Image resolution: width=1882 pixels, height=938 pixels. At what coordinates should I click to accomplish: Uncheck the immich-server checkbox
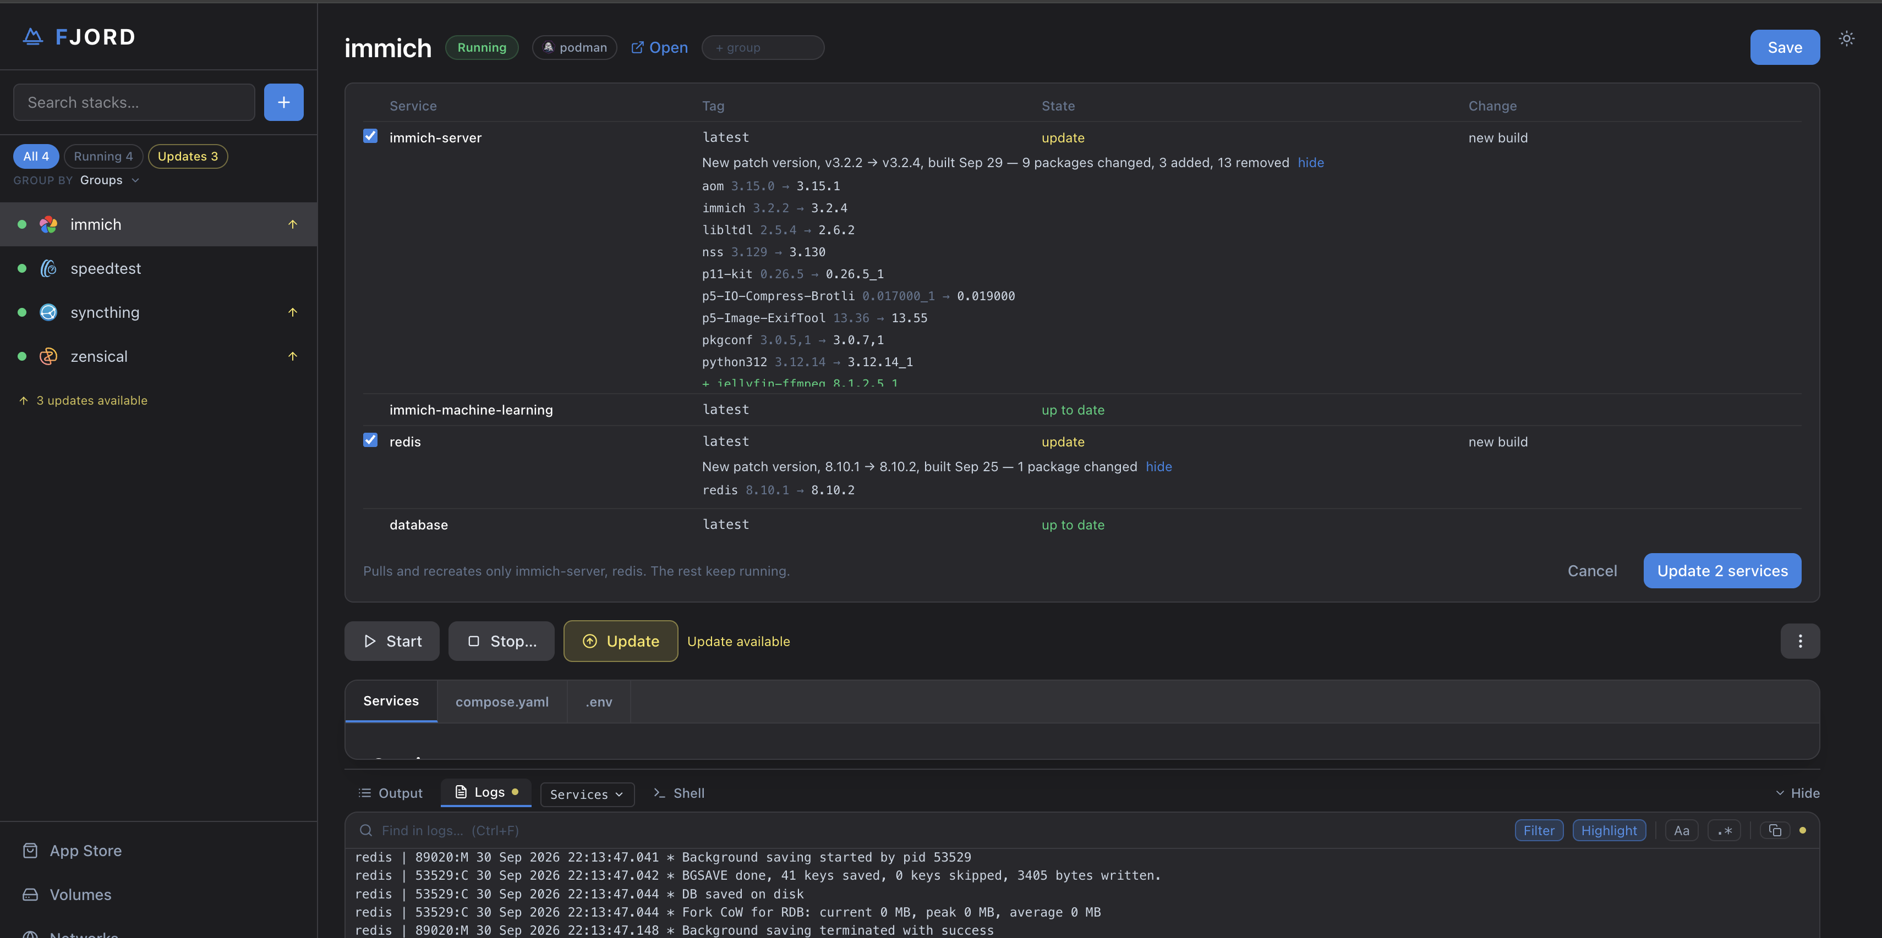click(370, 136)
